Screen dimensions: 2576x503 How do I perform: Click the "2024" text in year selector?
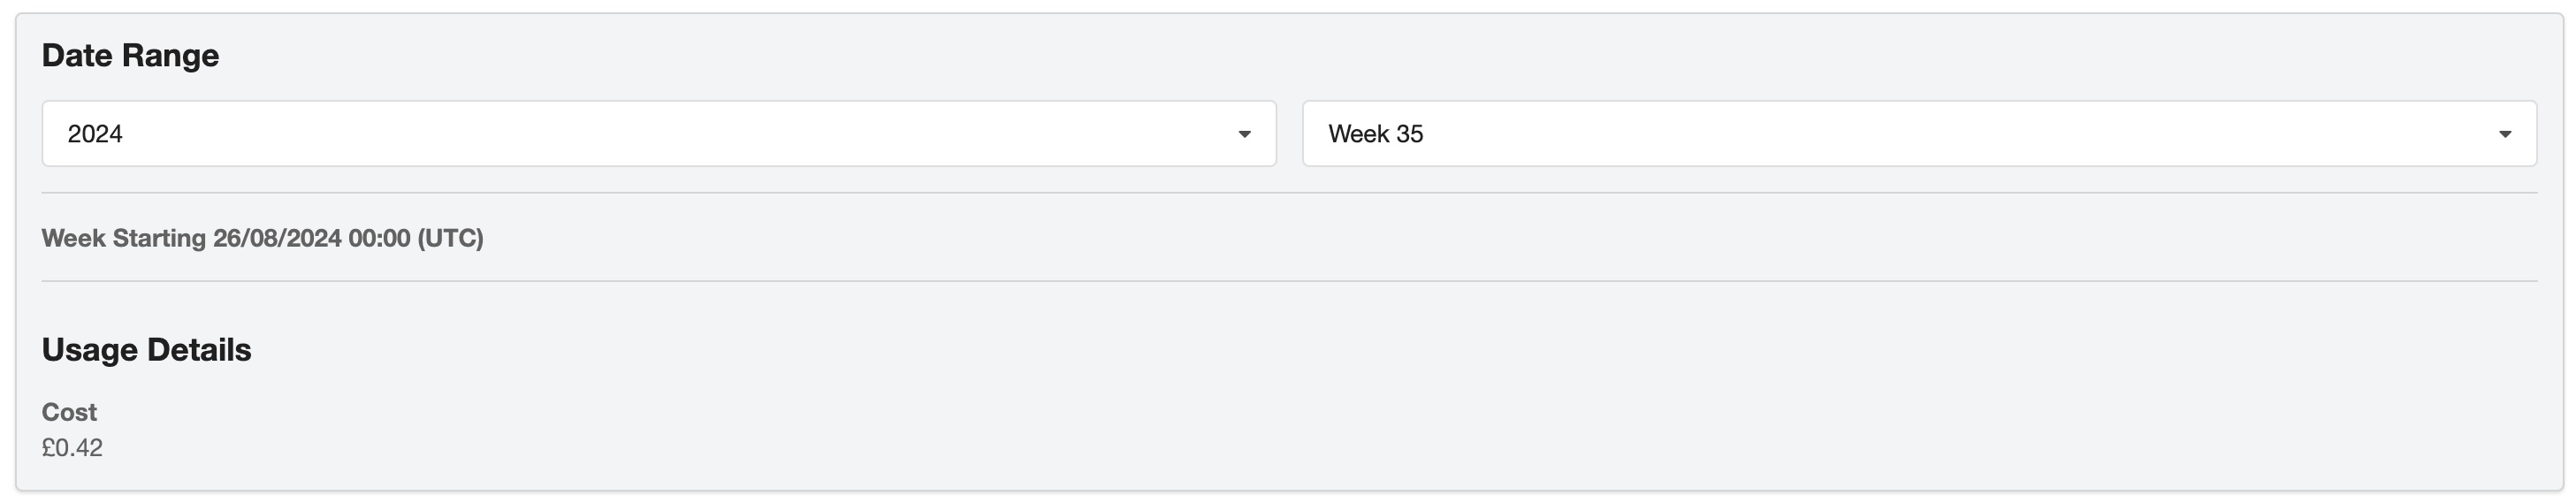pos(95,134)
